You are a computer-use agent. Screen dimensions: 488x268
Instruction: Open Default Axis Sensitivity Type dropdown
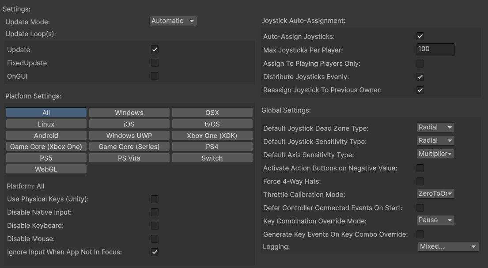[435, 154]
